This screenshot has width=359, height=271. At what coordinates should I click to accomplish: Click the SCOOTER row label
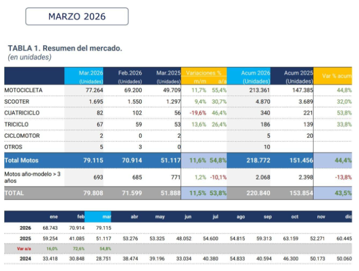pos(17,101)
